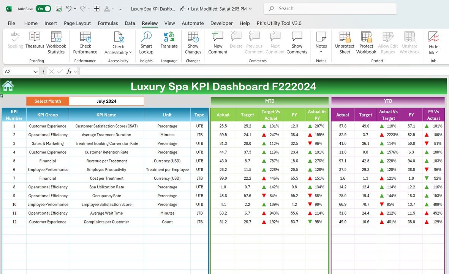This screenshot has width=449, height=274.
Task: Switch to the Formulas tab
Action: [x=108, y=23]
